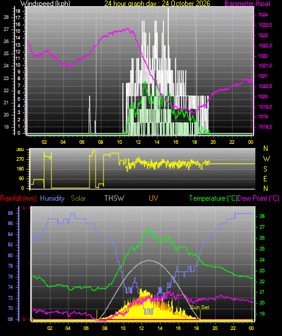Select hour label '00' under the temperature graph

click(x=251, y=328)
